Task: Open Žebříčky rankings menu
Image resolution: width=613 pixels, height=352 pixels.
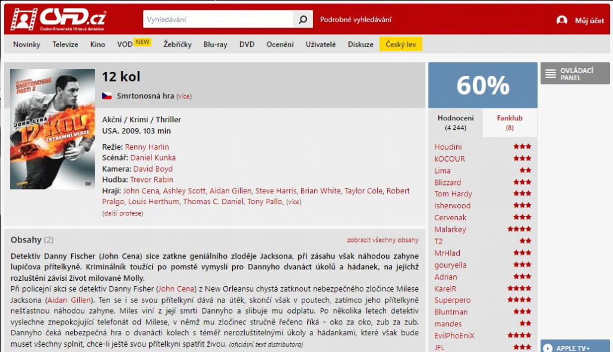Action: pos(177,44)
